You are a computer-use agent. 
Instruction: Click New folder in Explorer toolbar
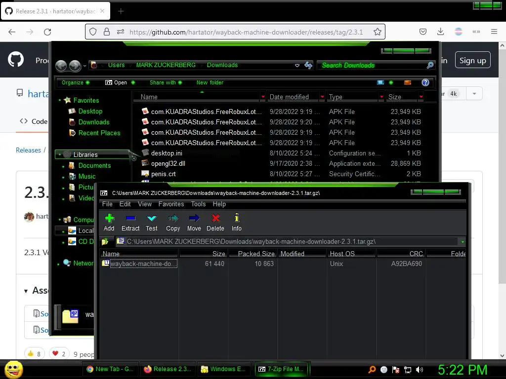coord(210,82)
